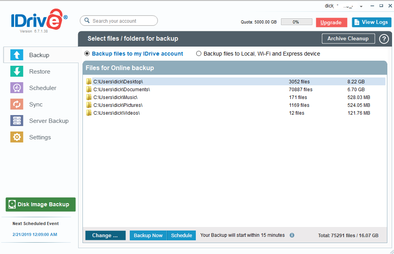This screenshot has width=394, height=254.
Task: Click the Restore down-arrow icon
Action: [17, 71]
